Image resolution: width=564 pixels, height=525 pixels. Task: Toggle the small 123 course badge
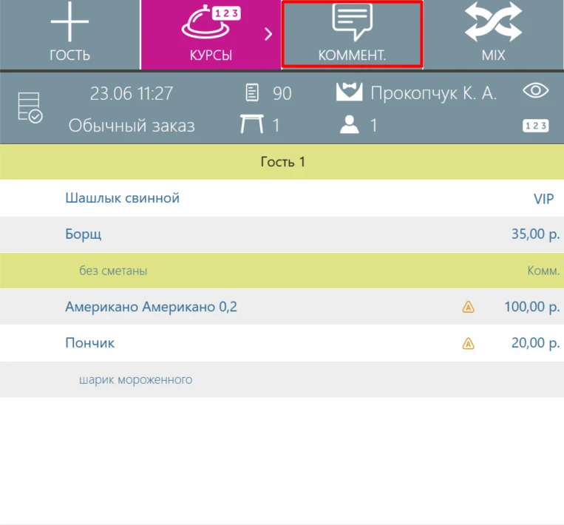[536, 126]
